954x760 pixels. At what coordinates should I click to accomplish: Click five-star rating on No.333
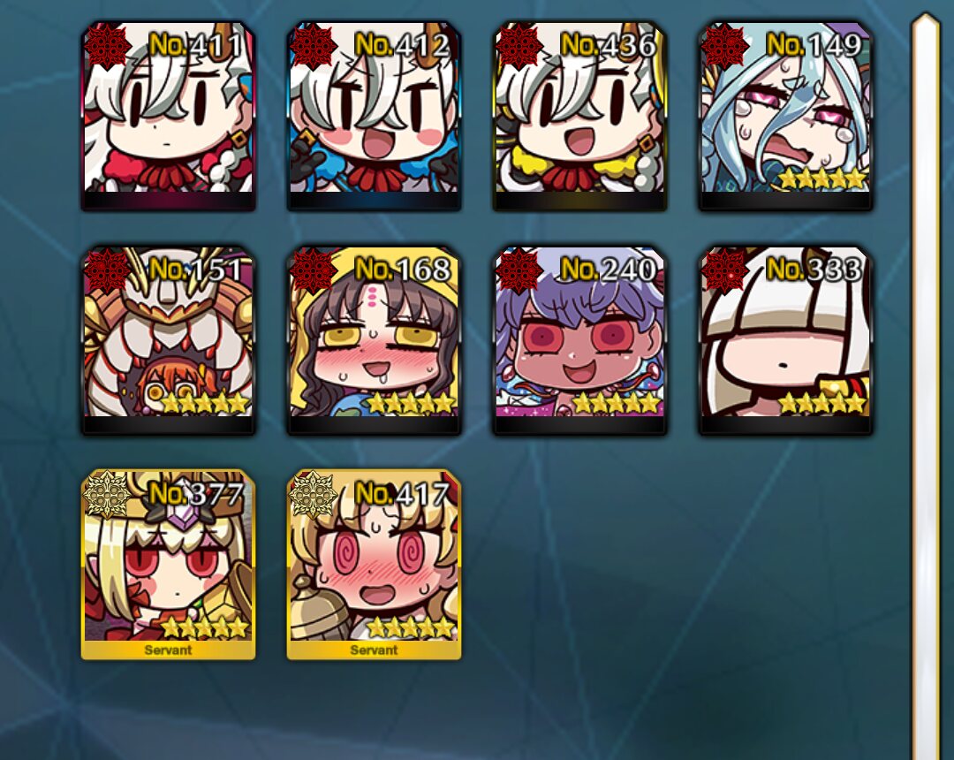[x=822, y=402]
